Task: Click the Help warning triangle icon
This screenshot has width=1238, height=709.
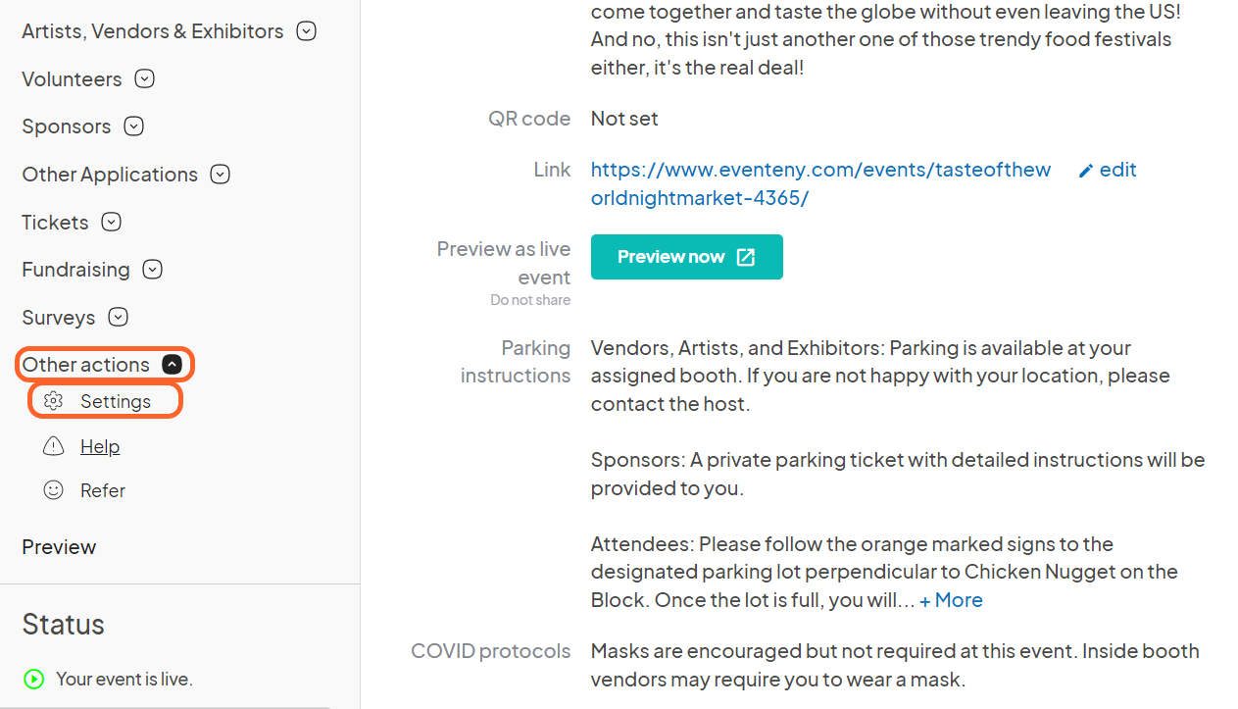Action: point(54,446)
